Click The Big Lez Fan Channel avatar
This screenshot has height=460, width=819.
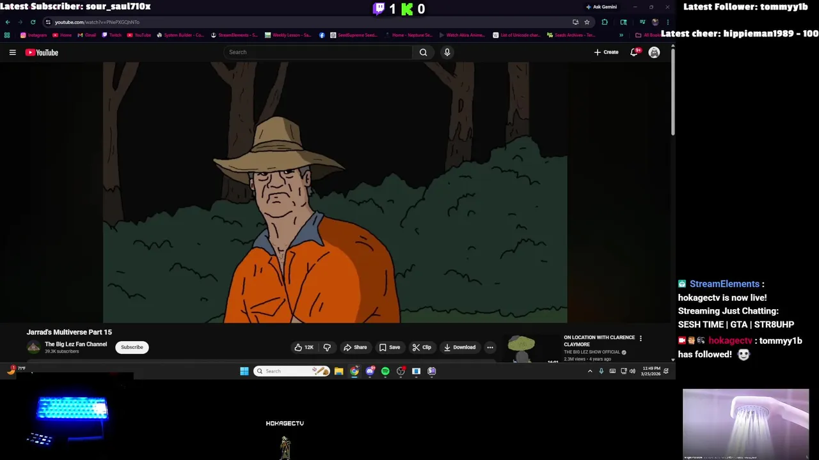(x=33, y=348)
